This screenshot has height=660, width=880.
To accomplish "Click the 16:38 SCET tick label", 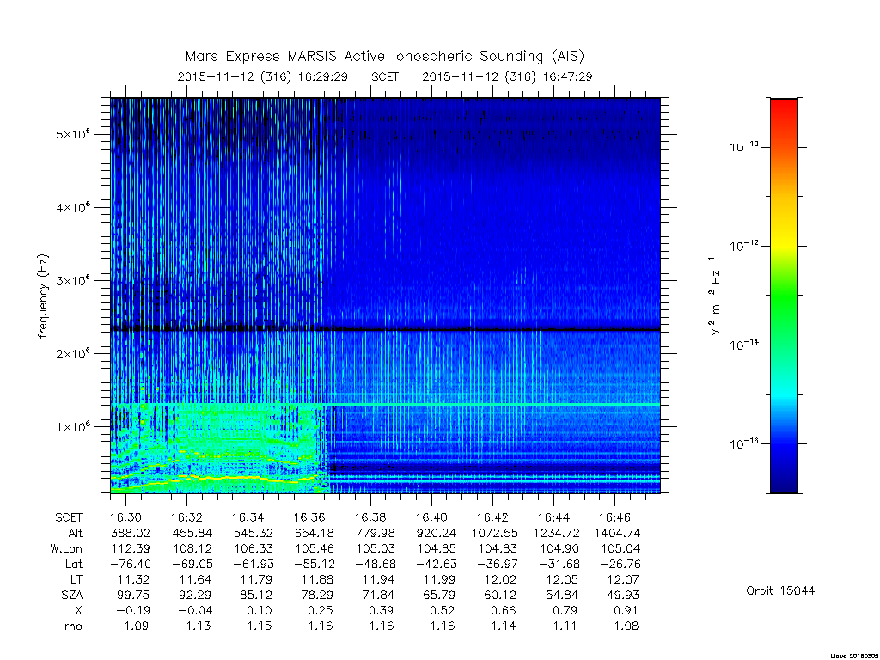I will tap(370, 517).
